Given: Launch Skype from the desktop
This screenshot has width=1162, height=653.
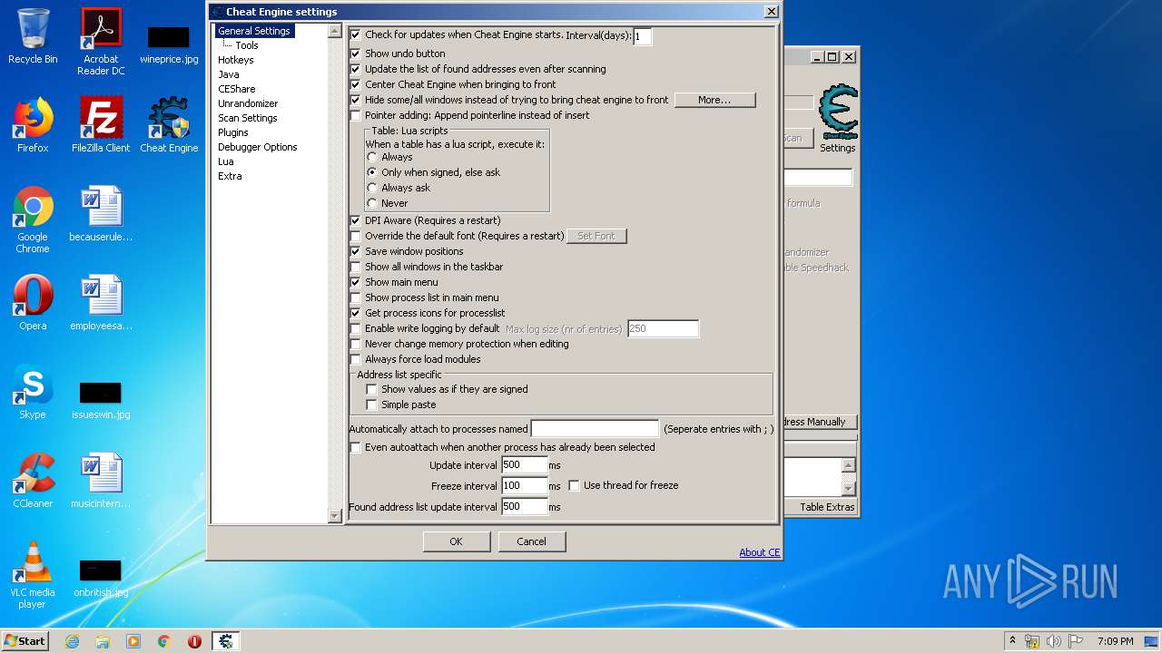Looking at the screenshot, I should 33,392.
